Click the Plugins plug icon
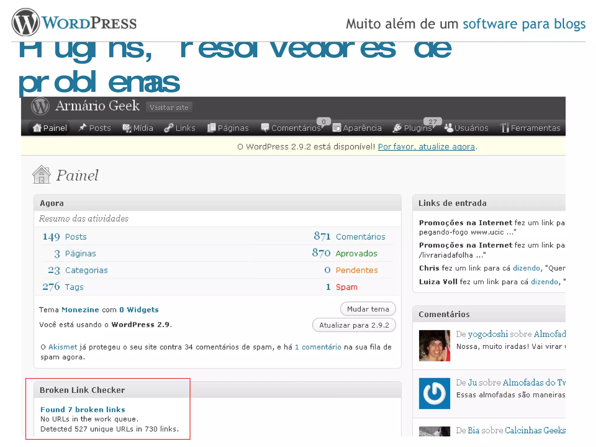Screen dimensions: 596x447 (397, 128)
